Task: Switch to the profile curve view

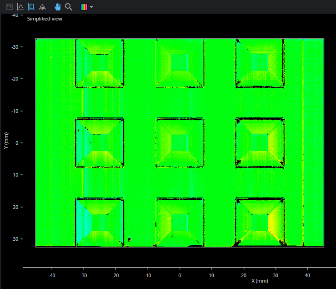Action: (x=20, y=7)
